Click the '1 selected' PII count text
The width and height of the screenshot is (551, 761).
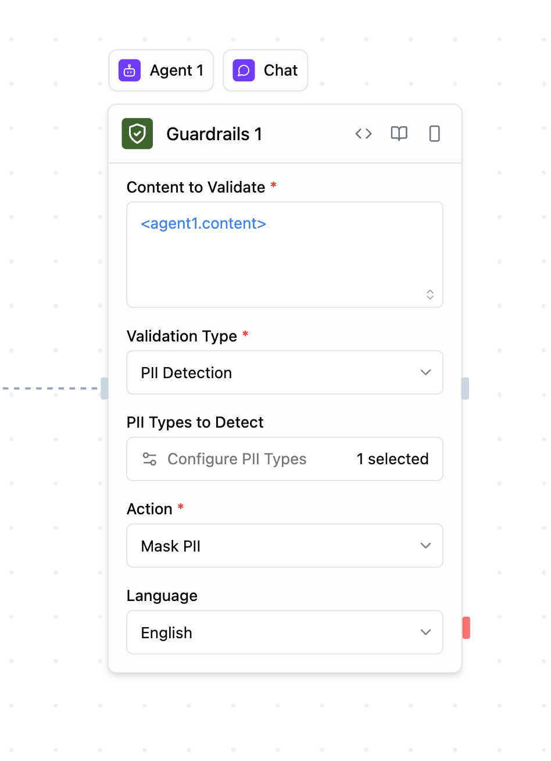tap(392, 459)
